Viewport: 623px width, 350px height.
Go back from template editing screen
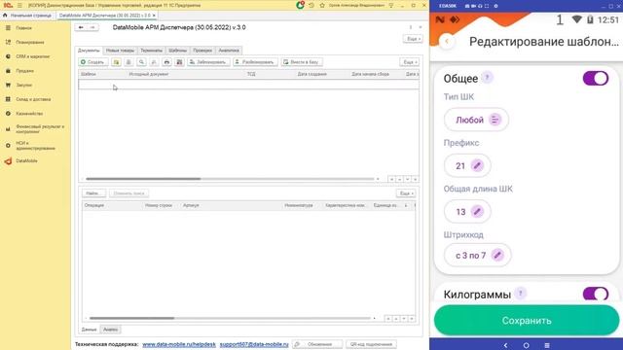[447, 41]
